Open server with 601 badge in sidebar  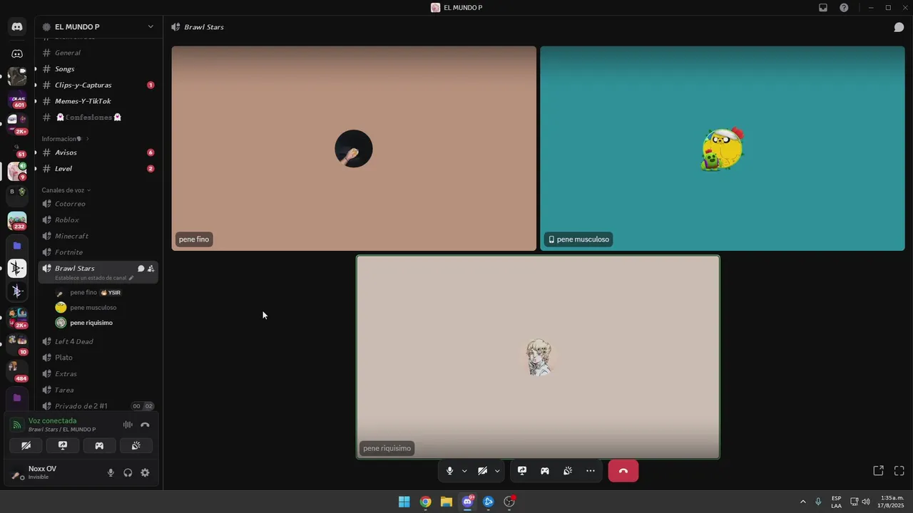tap(17, 100)
